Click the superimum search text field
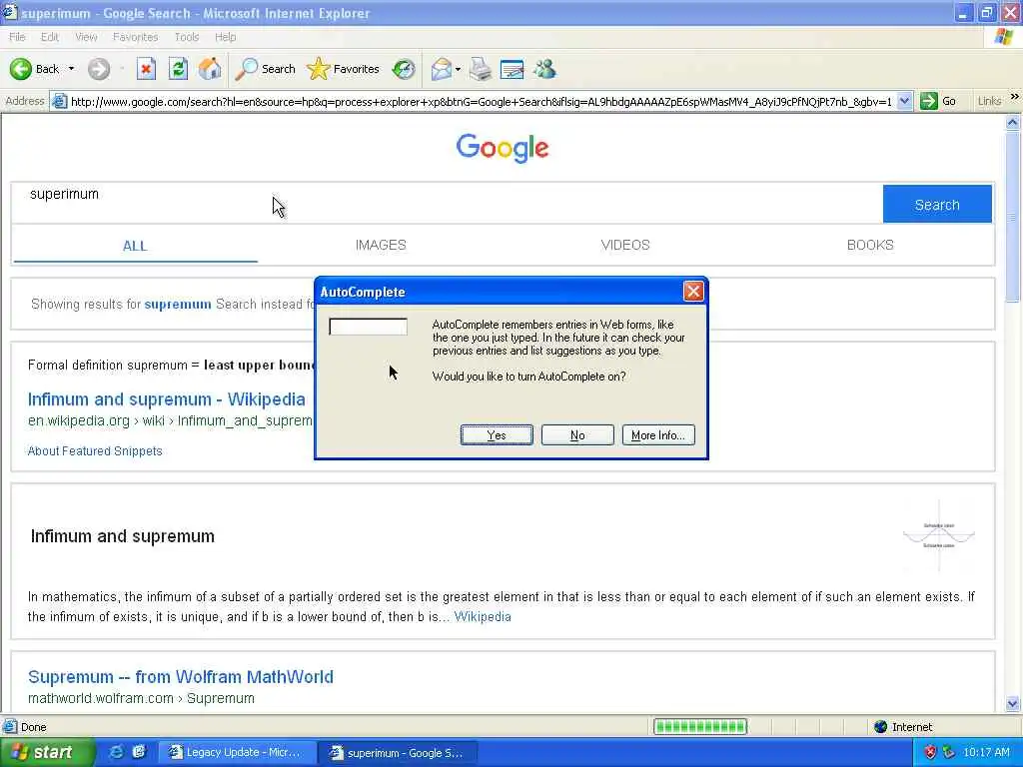Viewport: 1023px width, 767px height. coord(447,204)
